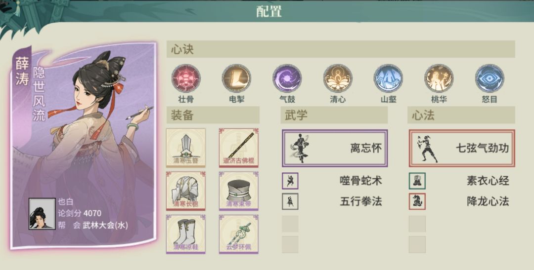Open the 七弦气劲功 main inner skill
The height and width of the screenshot is (270, 534).
coord(462,148)
